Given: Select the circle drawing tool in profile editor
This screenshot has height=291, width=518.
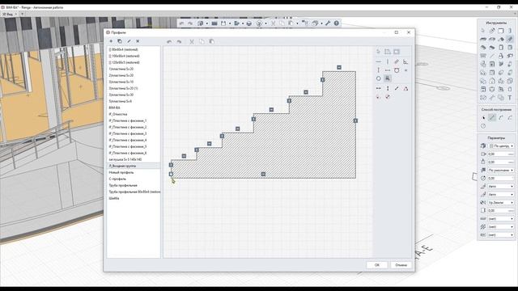Looking at the screenshot, I should coord(379,78).
